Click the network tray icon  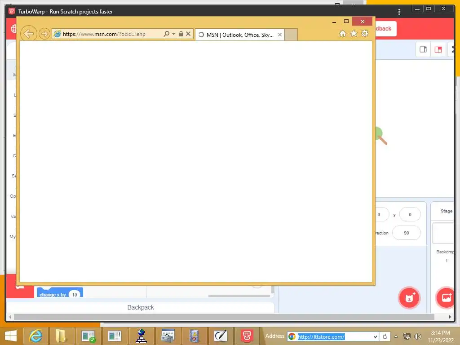pos(407,336)
